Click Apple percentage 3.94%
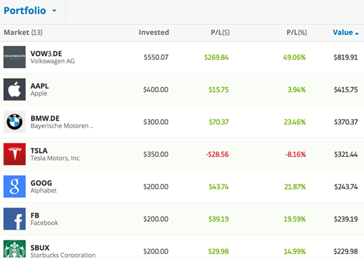This screenshot has width=364, height=258. pos(297,90)
